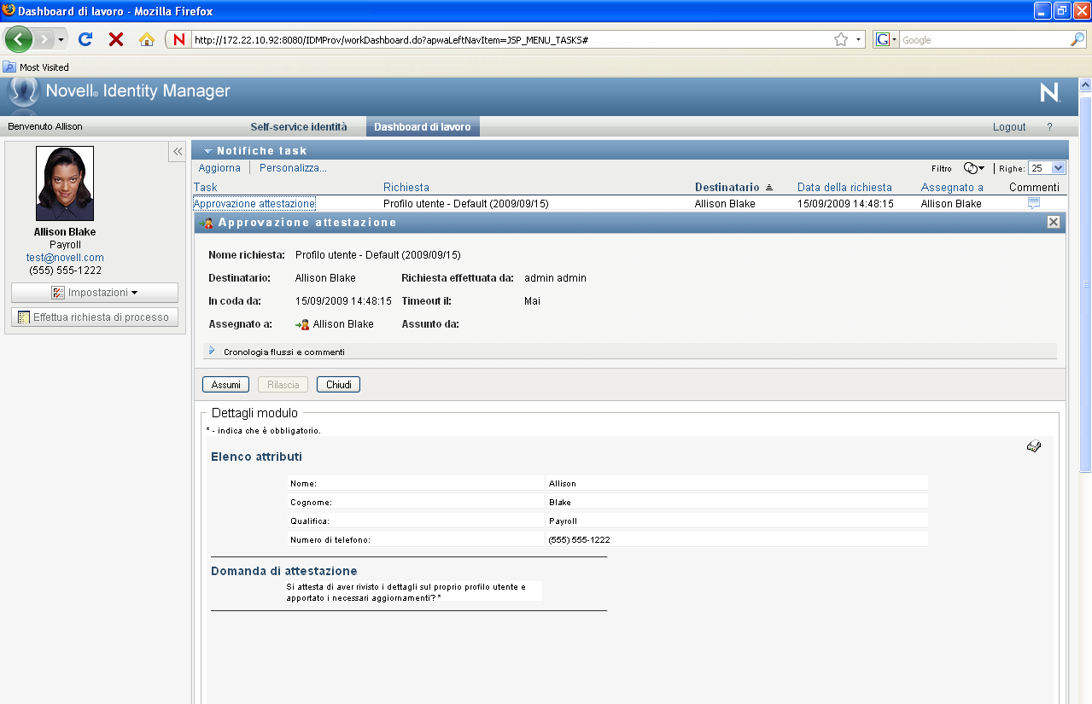Viewport: 1092px width, 704px height.
Task: Go back with the green browser arrow
Action: (x=19, y=39)
